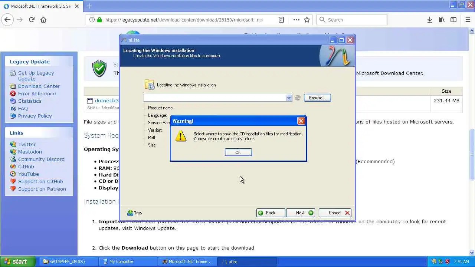Click the green padlock icon
This screenshot has height=267, width=475.
(99, 20)
